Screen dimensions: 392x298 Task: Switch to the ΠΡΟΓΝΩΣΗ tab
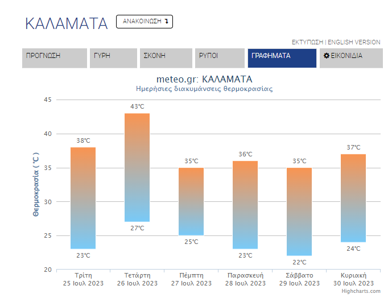[55, 58]
